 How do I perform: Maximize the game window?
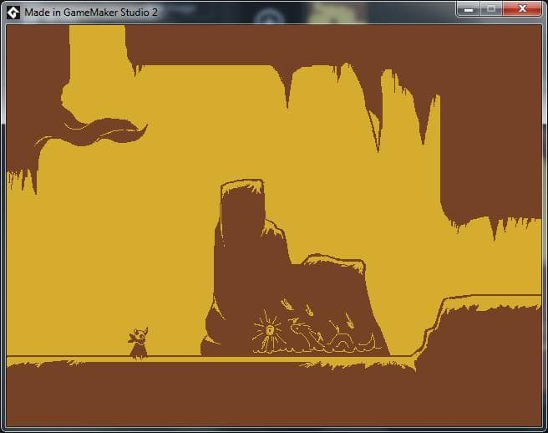[491, 9]
